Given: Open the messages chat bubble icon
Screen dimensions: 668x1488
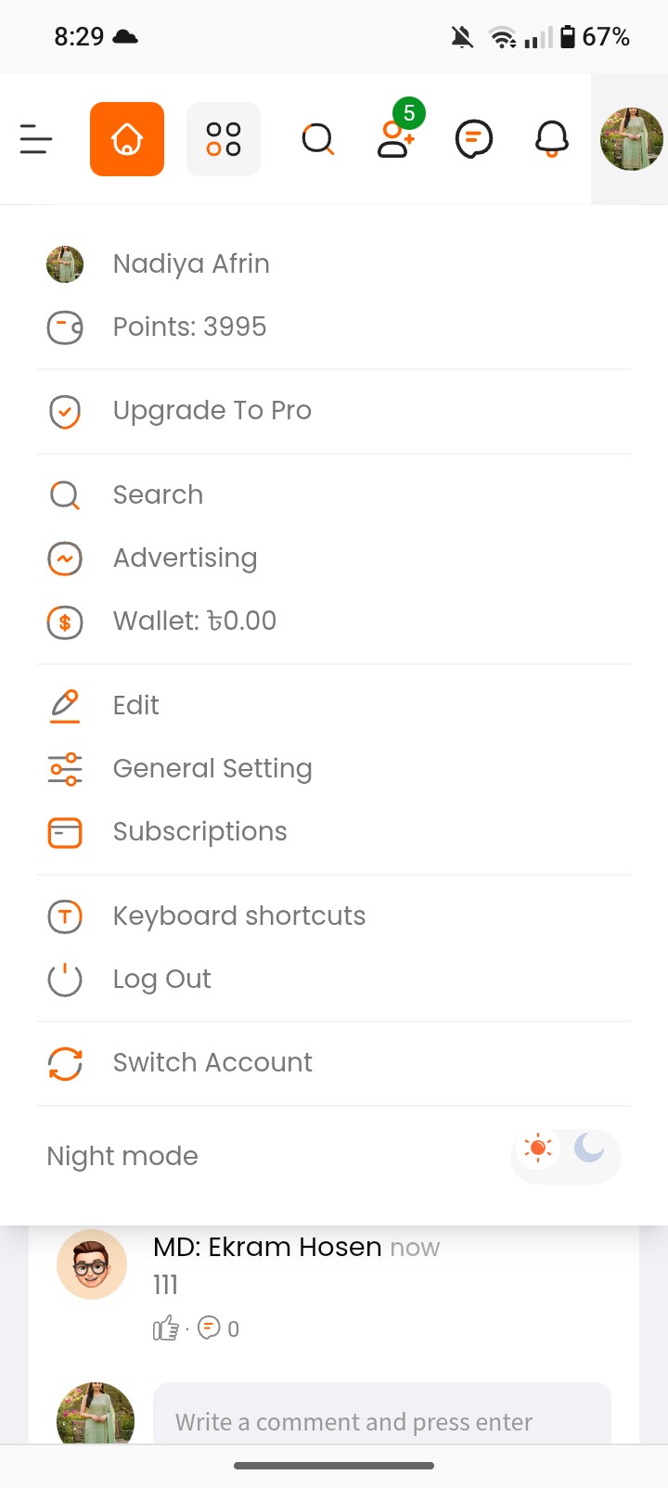Looking at the screenshot, I should [x=473, y=139].
